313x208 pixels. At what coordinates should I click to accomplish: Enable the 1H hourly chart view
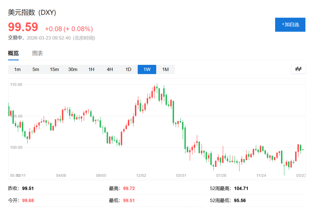(x=91, y=69)
